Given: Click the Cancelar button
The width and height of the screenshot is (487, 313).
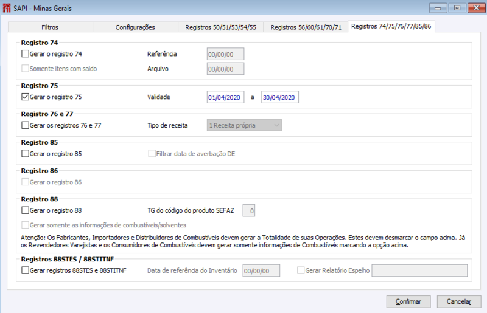Looking at the screenshot, I should pyautogui.click(x=459, y=301).
